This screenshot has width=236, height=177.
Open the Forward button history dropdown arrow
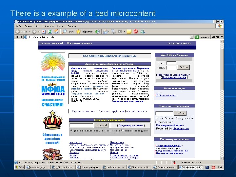pyautogui.click(x=39, y=32)
